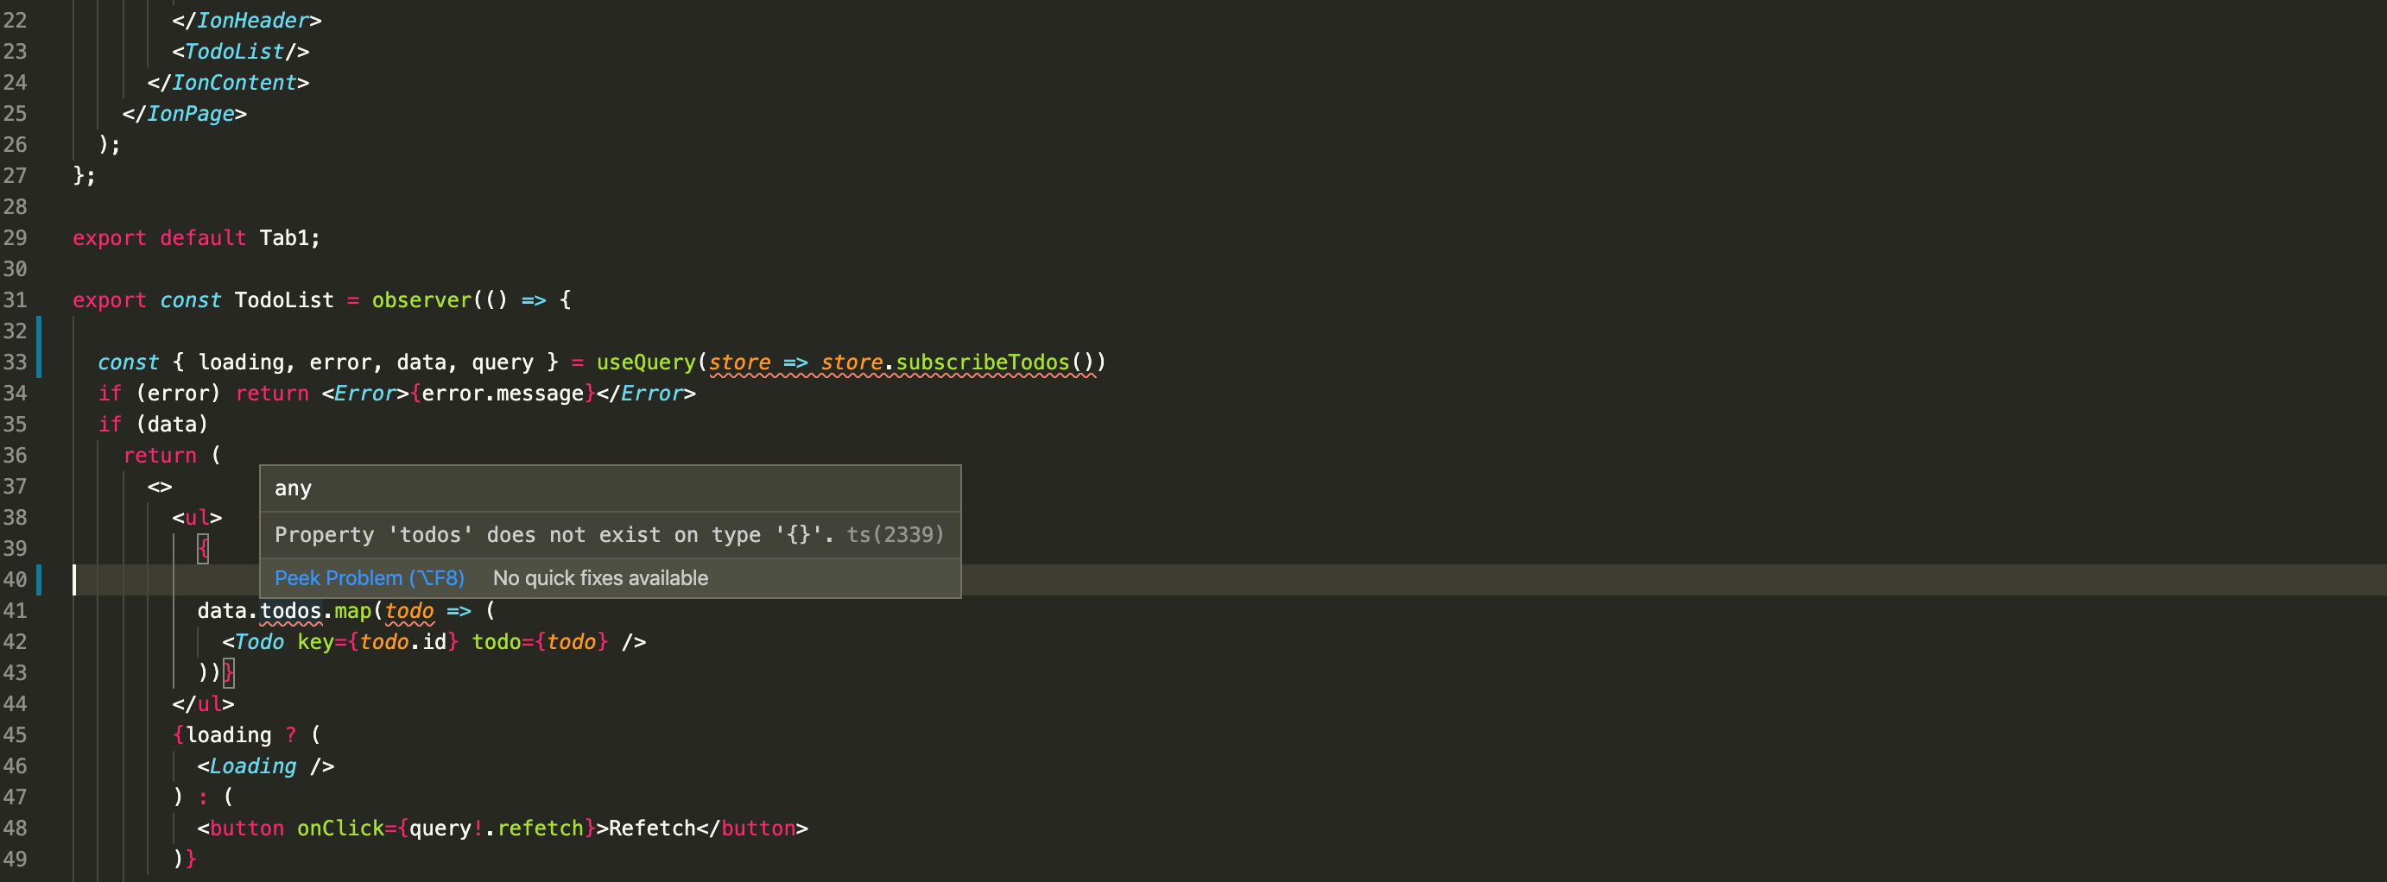Click 'todos' with red squiggle on line 41
Screen dimensions: 2387x882
coord(290,610)
